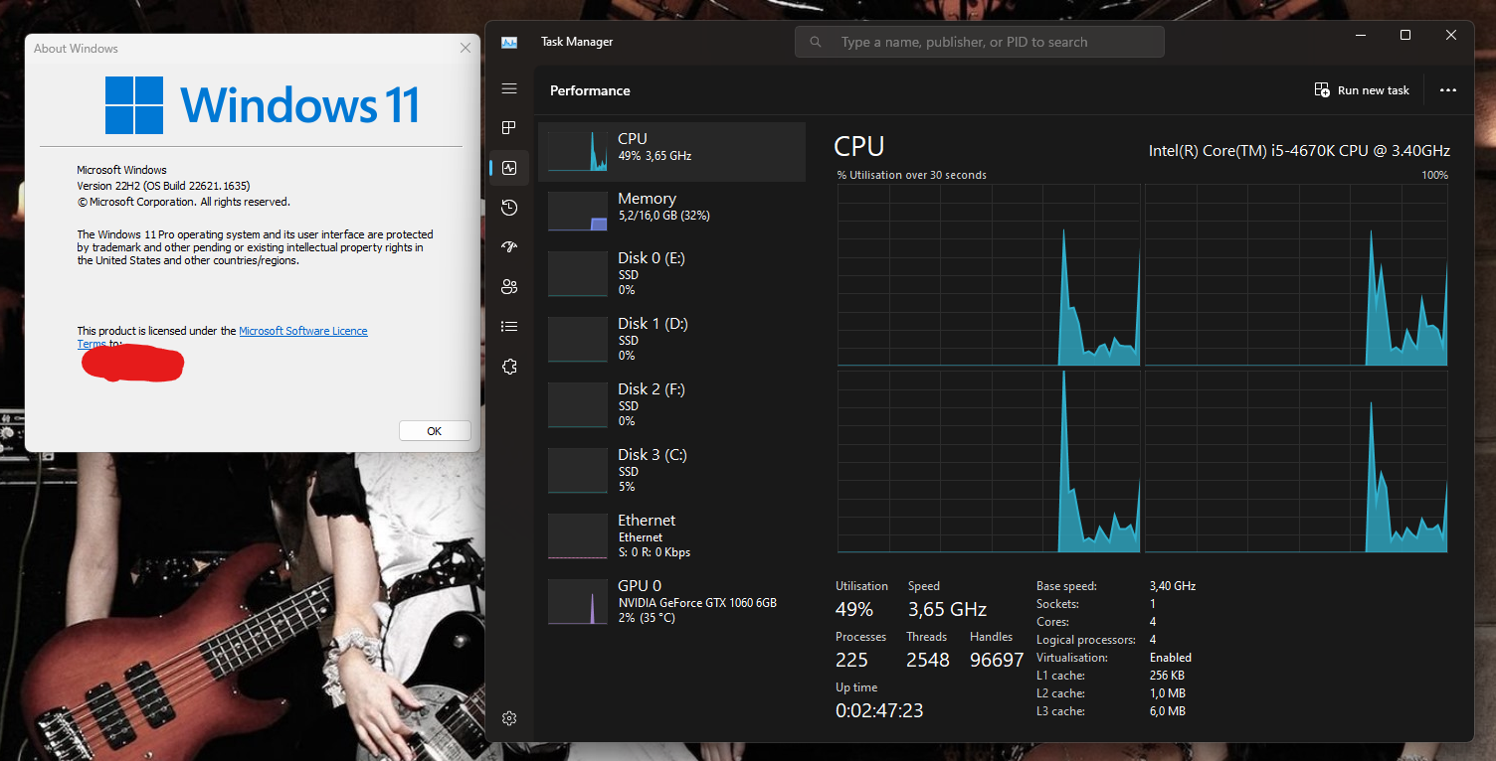Click the bottom-left CPU core graph
Viewport: 1496px width, 761px height.
(989, 461)
